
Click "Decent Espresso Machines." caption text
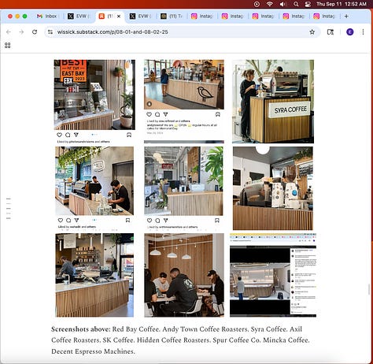tap(93, 351)
